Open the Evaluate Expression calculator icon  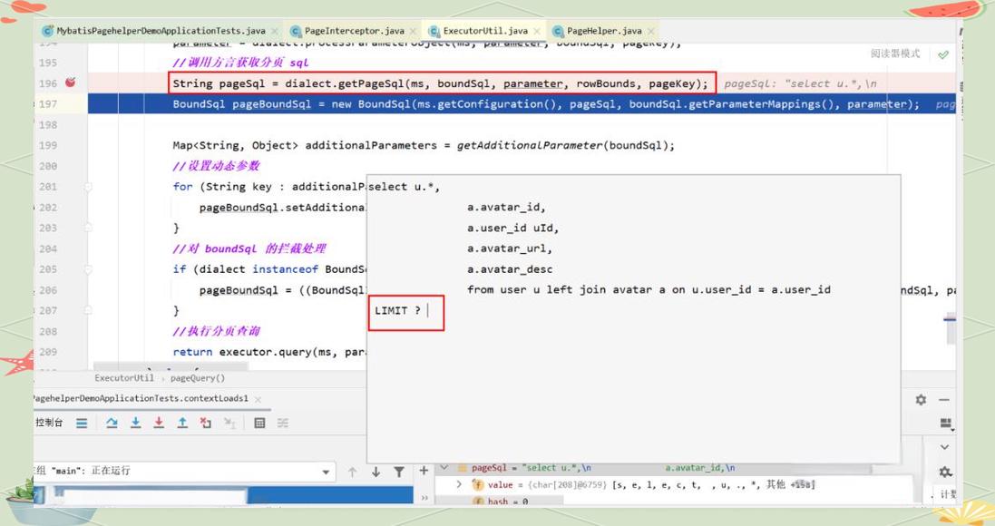tap(259, 423)
